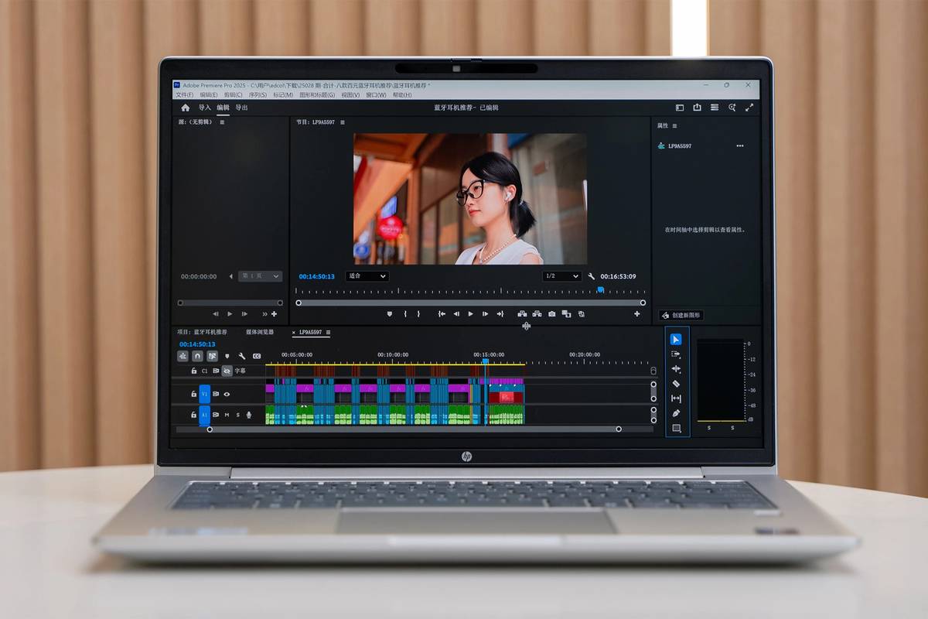The image size is (928, 619).
Task: Open the 序列(S) menu
Action: (x=258, y=94)
